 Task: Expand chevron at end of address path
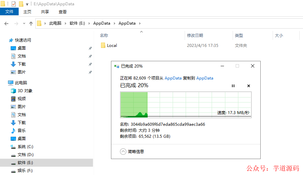(x=140, y=23)
